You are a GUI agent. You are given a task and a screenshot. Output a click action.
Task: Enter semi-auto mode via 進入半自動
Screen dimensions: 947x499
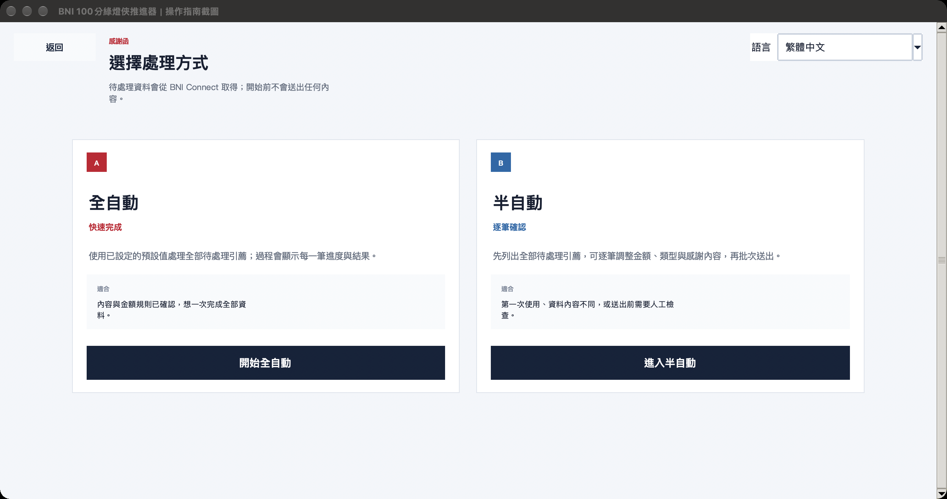(x=670, y=363)
